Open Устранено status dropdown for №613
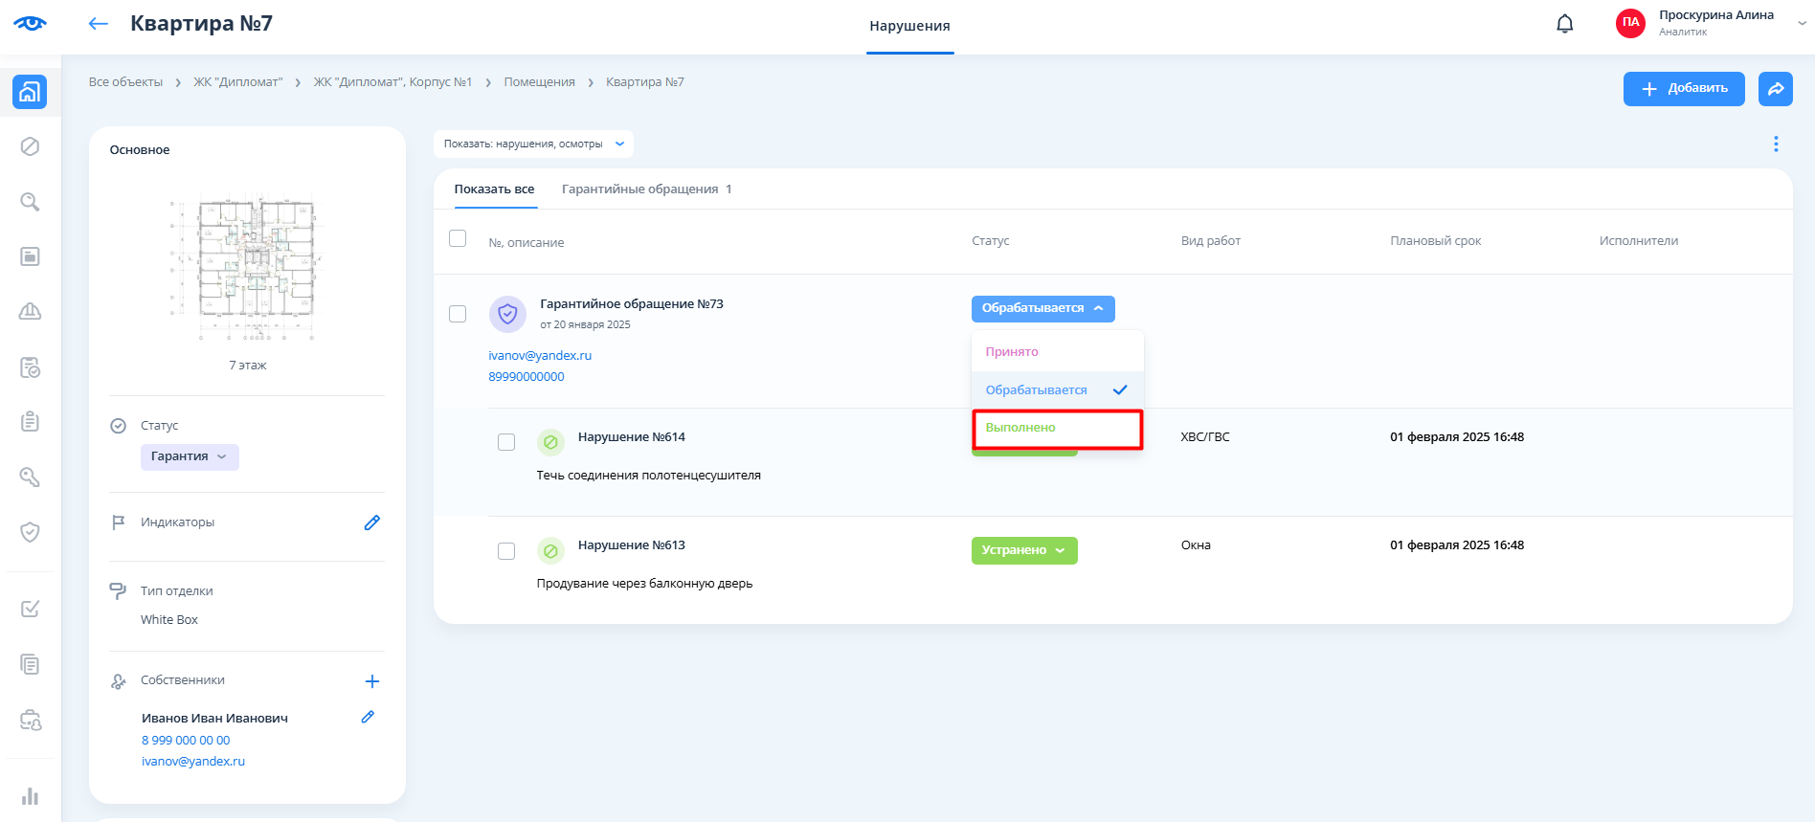This screenshot has width=1815, height=822. pyautogui.click(x=1023, y=550)
